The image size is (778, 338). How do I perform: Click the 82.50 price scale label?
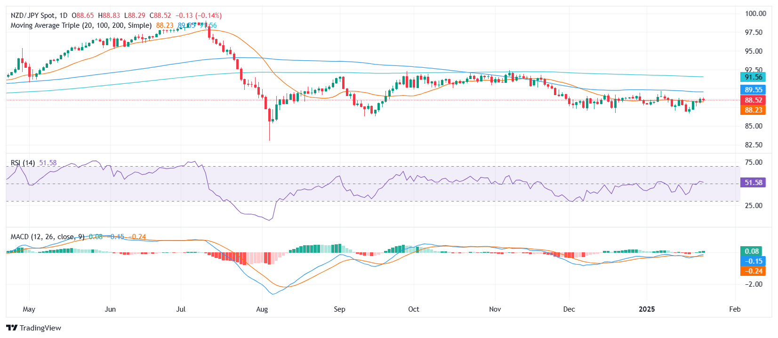tap(754, 145)
